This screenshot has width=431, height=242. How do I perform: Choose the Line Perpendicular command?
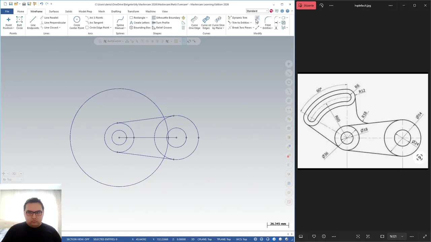[53, 23]
